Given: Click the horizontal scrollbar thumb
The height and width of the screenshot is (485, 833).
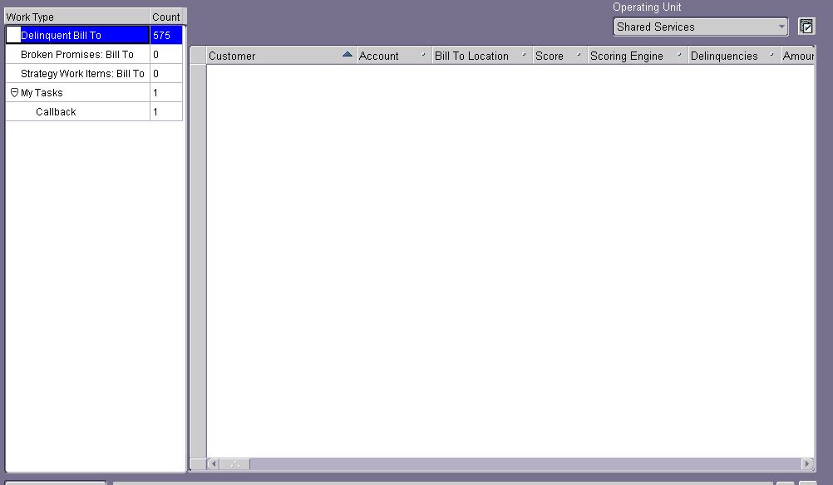Looking at the screenshot, I should 234,463.
